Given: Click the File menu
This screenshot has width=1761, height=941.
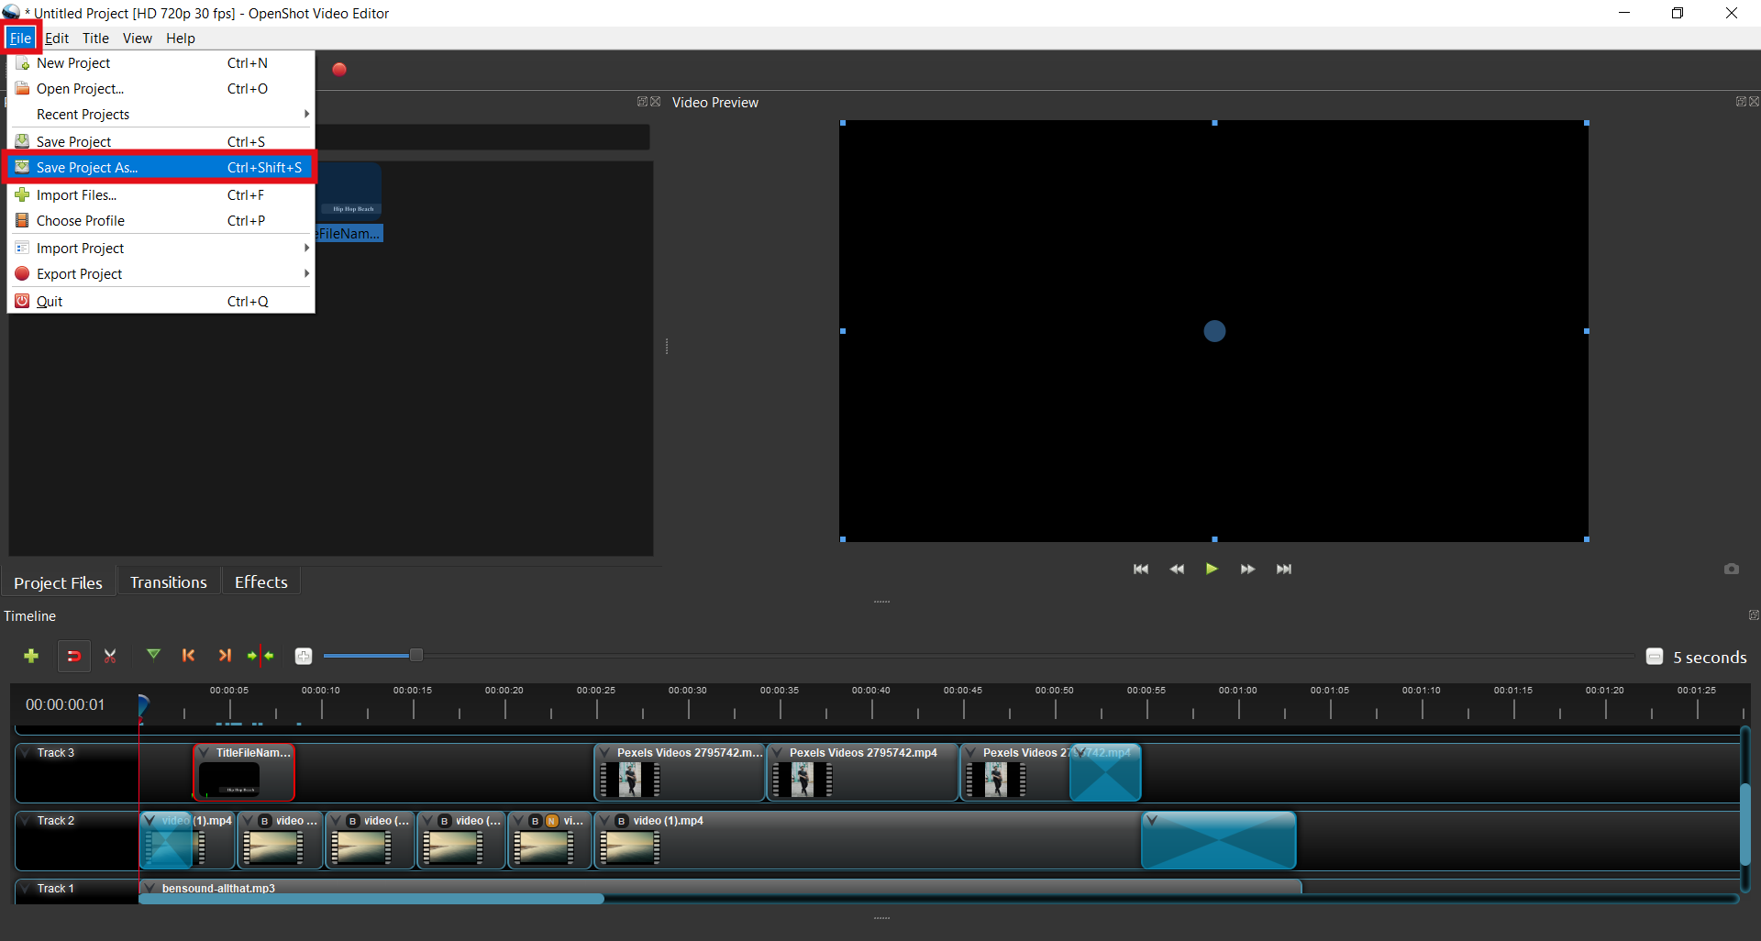Looking at the screenshot, I should [20, 38].
